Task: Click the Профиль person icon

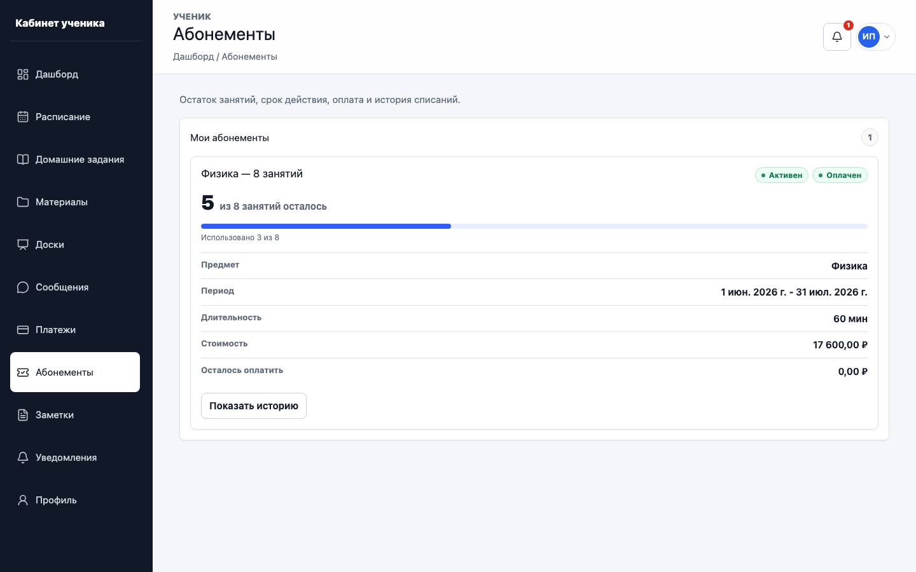Action: point(23,500)
